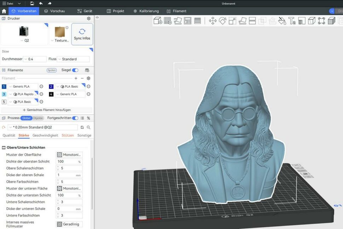Image resolution: width=343 pixels, height=229 pixels.
Task: Open the Durchmesser 0.4 dropdown
Action: [35, 59]
